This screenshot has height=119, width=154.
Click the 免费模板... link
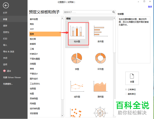pyautogui.click(x=8, y=84)
